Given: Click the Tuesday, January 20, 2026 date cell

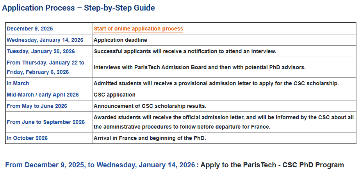Looking at the screenshot, I should (x=41, y=51).
